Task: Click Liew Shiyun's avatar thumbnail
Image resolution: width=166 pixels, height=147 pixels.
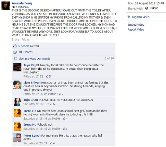Action: coord(17,85)
